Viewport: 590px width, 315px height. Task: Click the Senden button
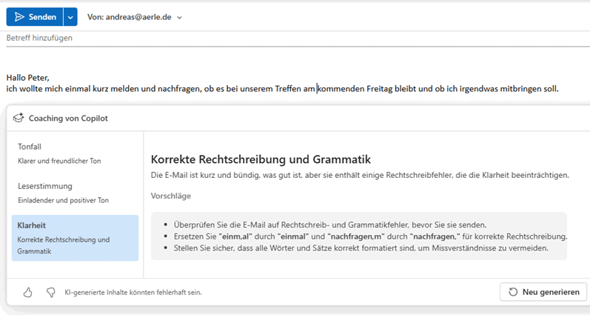coord(35,16)
